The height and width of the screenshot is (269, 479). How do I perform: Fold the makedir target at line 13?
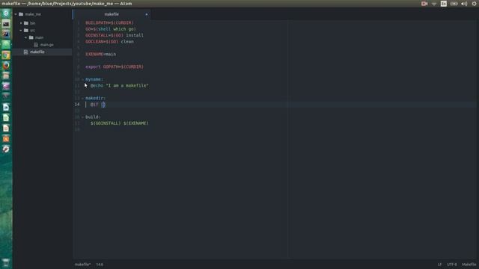point(82,98)
